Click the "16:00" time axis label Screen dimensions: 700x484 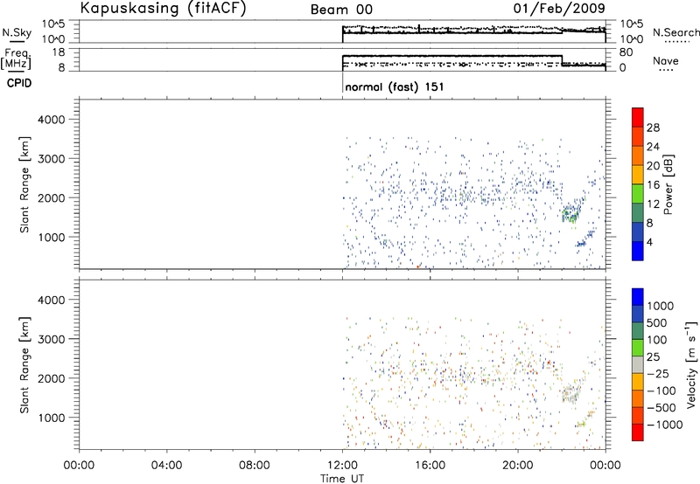coord(430,466)
